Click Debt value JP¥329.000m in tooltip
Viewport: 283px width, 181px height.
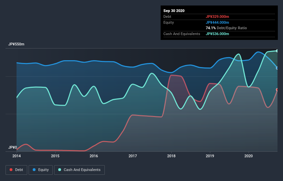point(217,17)
